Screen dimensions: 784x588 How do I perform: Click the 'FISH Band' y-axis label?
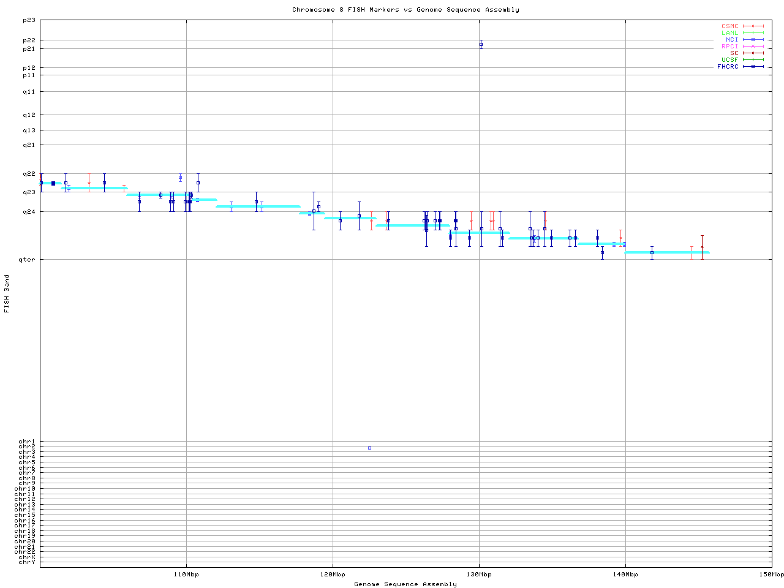pyautogui.click(x=7, y=293)
